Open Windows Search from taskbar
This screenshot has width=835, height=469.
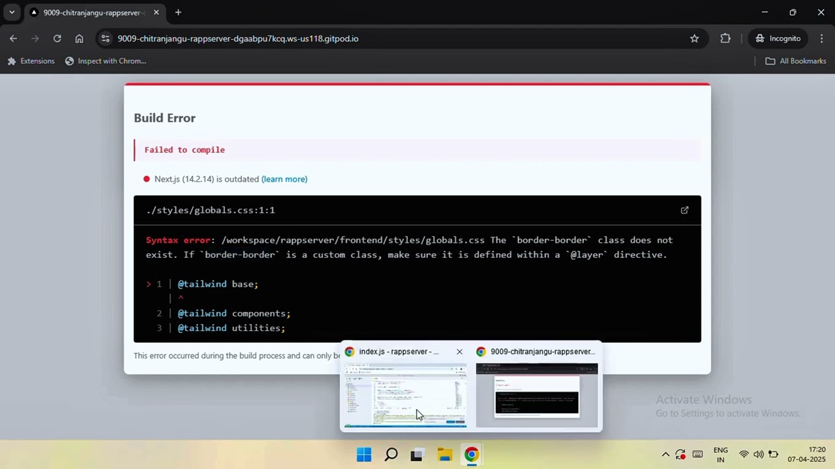[391, 455]
